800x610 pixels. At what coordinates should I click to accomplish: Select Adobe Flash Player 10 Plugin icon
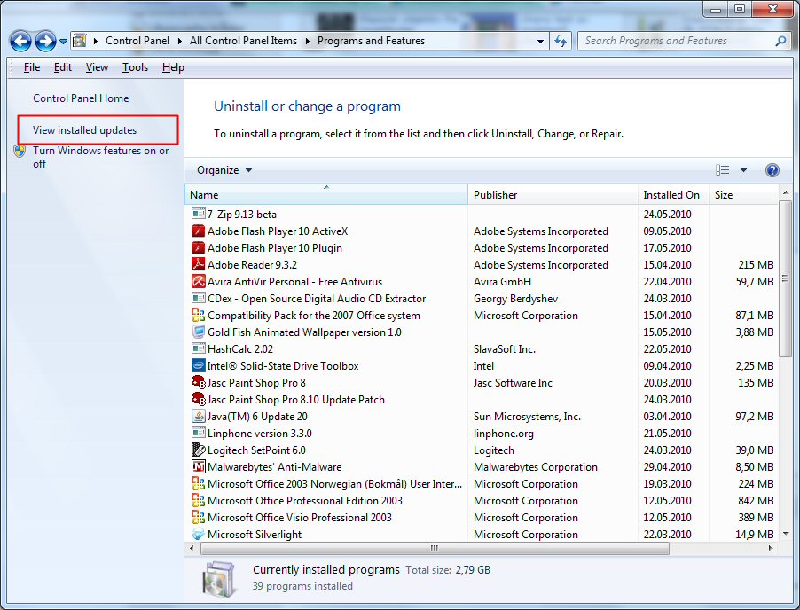pos(198,248)
